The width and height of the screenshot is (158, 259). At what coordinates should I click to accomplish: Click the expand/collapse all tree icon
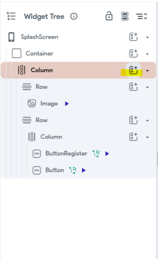tap(141, 16)
